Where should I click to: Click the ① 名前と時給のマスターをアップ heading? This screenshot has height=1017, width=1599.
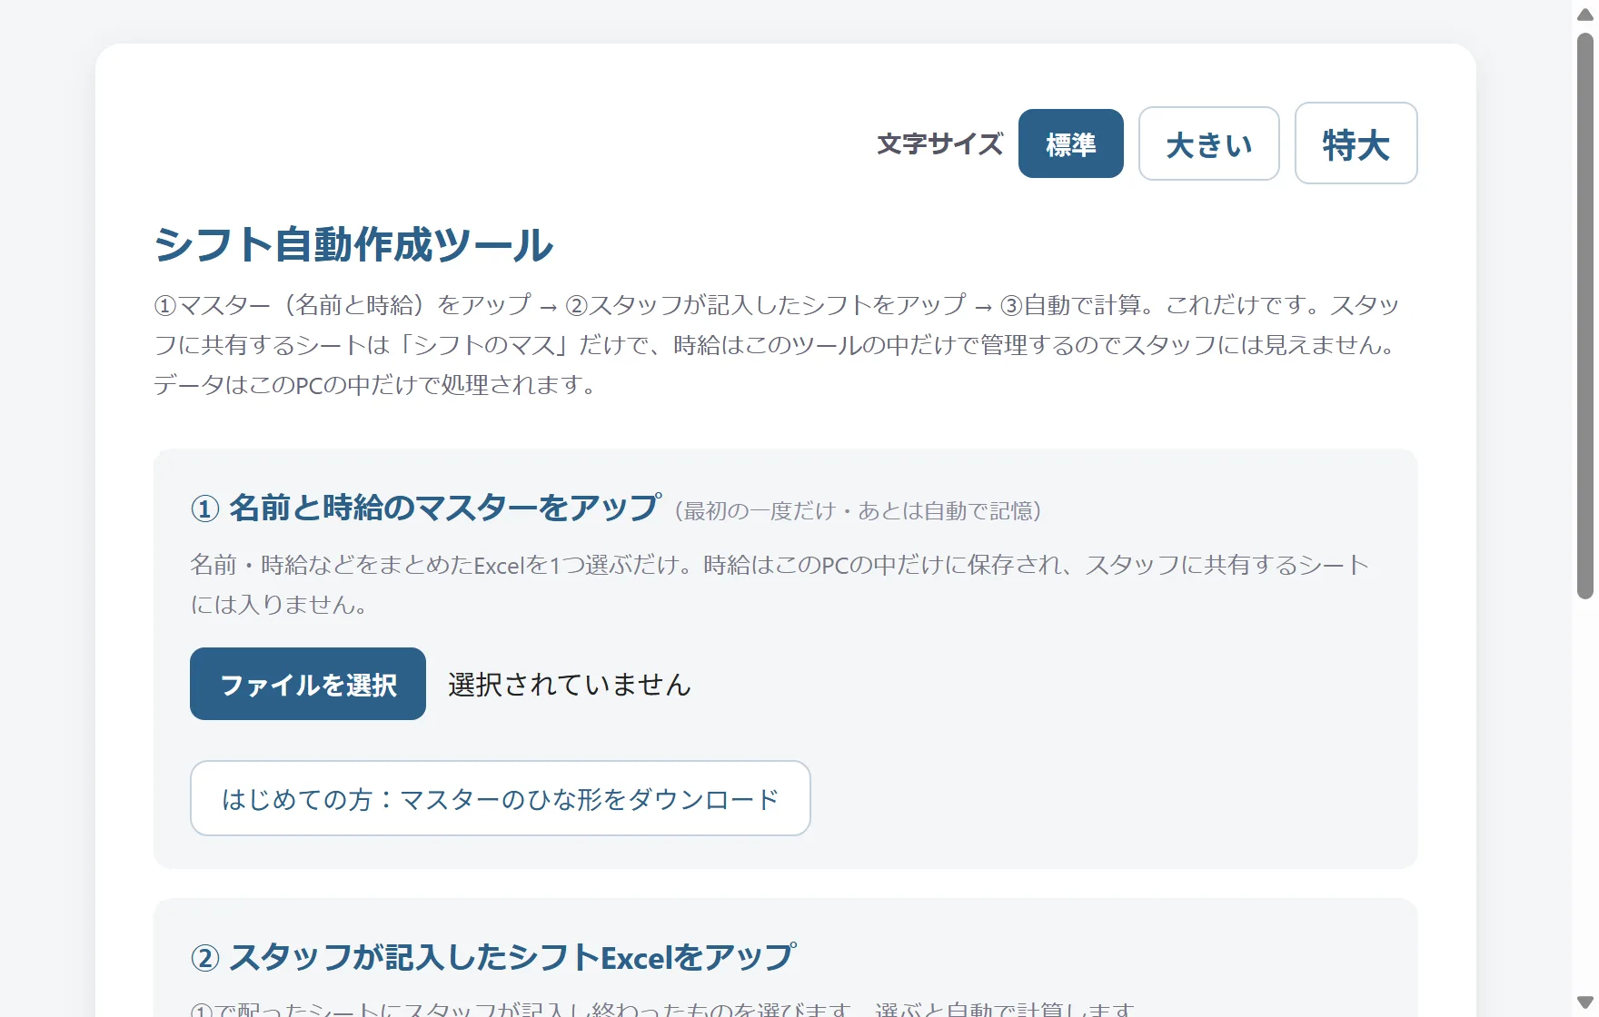[425, 507]
